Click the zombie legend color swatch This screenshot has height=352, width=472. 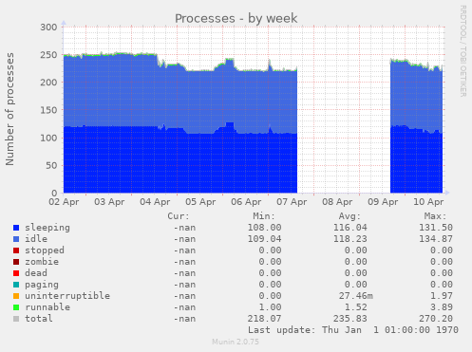pyautogui.click(x=16, y=262)
